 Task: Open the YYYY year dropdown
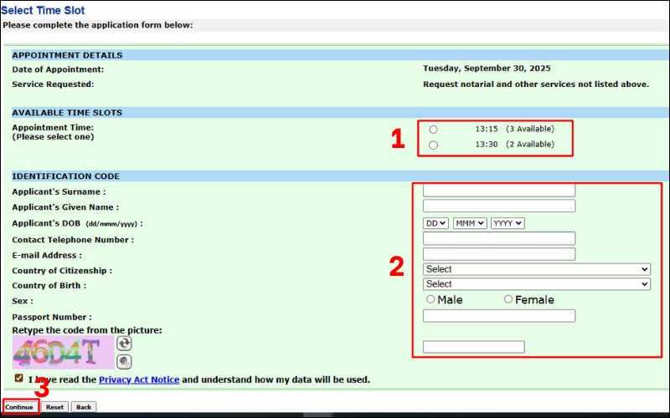508,223
